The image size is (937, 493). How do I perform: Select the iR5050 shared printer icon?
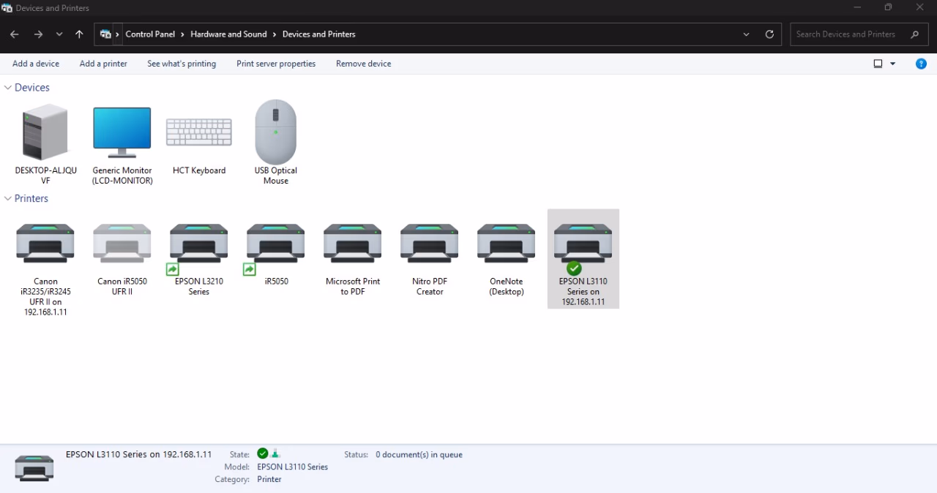tap(276, 244)
